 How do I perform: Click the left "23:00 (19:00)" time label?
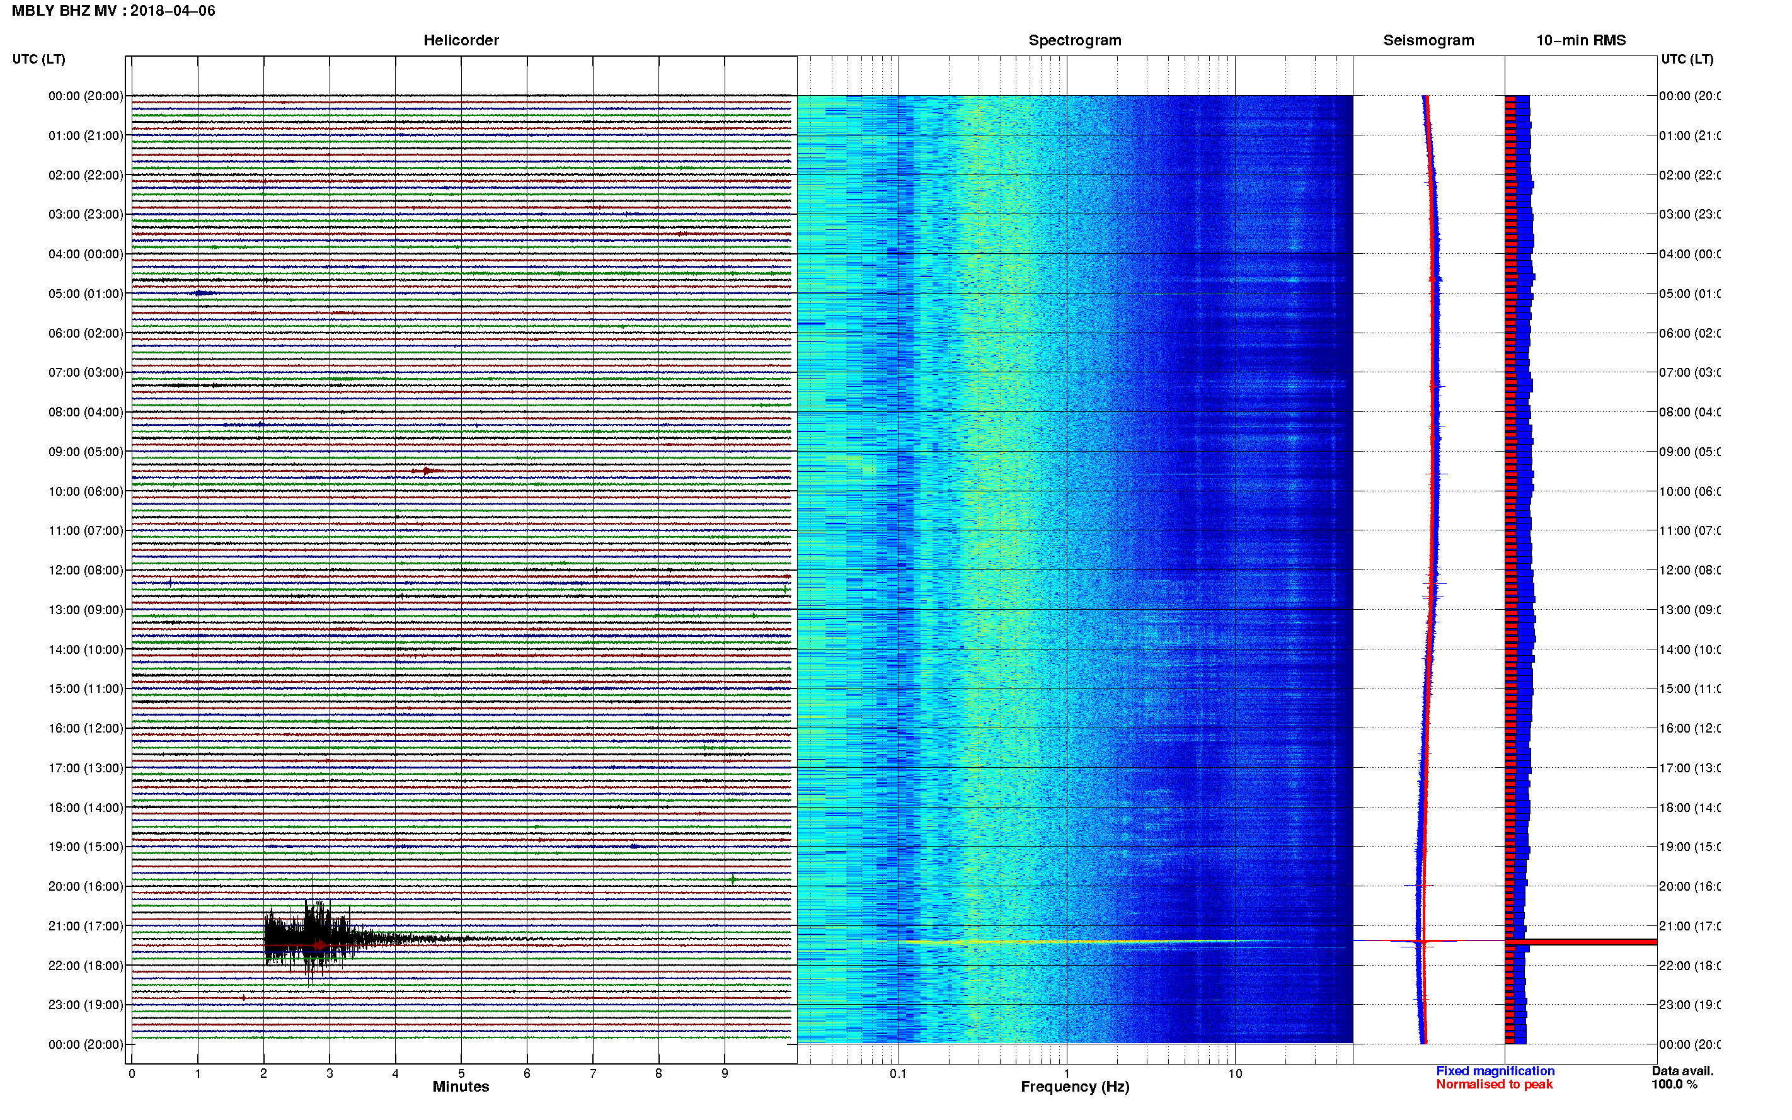click(x=86, y=1005)
